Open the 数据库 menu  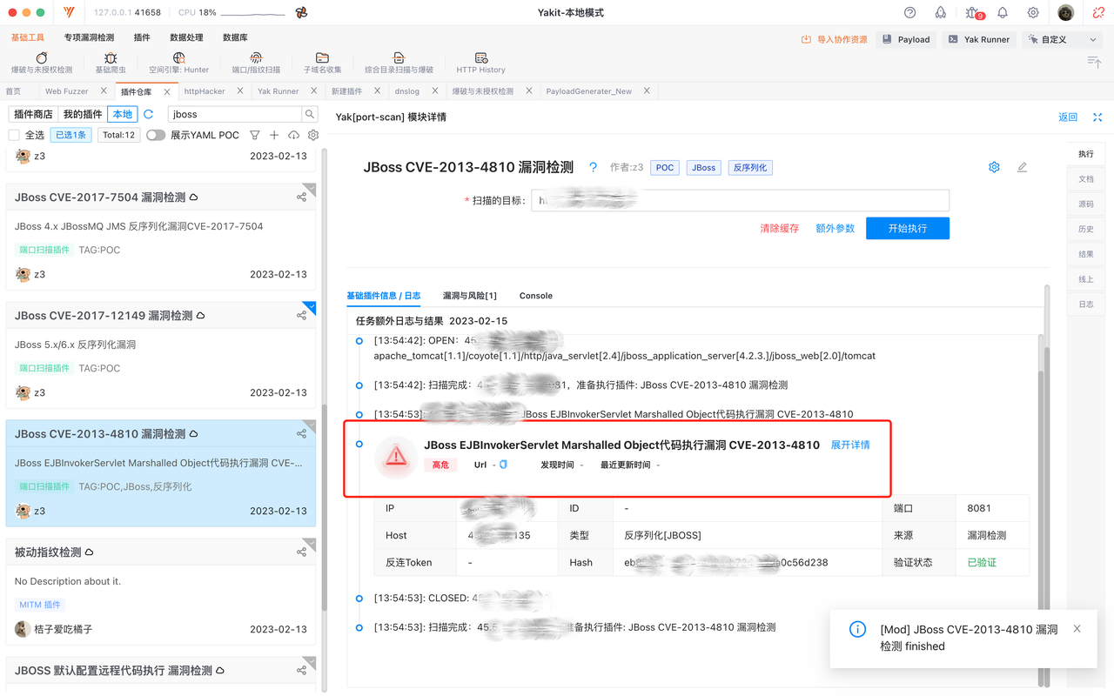[x=235, y=37]
